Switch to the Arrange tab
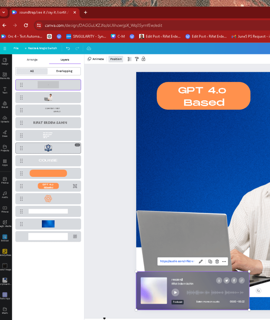Screen dimensions: 270x320 [x=32, y=60]
